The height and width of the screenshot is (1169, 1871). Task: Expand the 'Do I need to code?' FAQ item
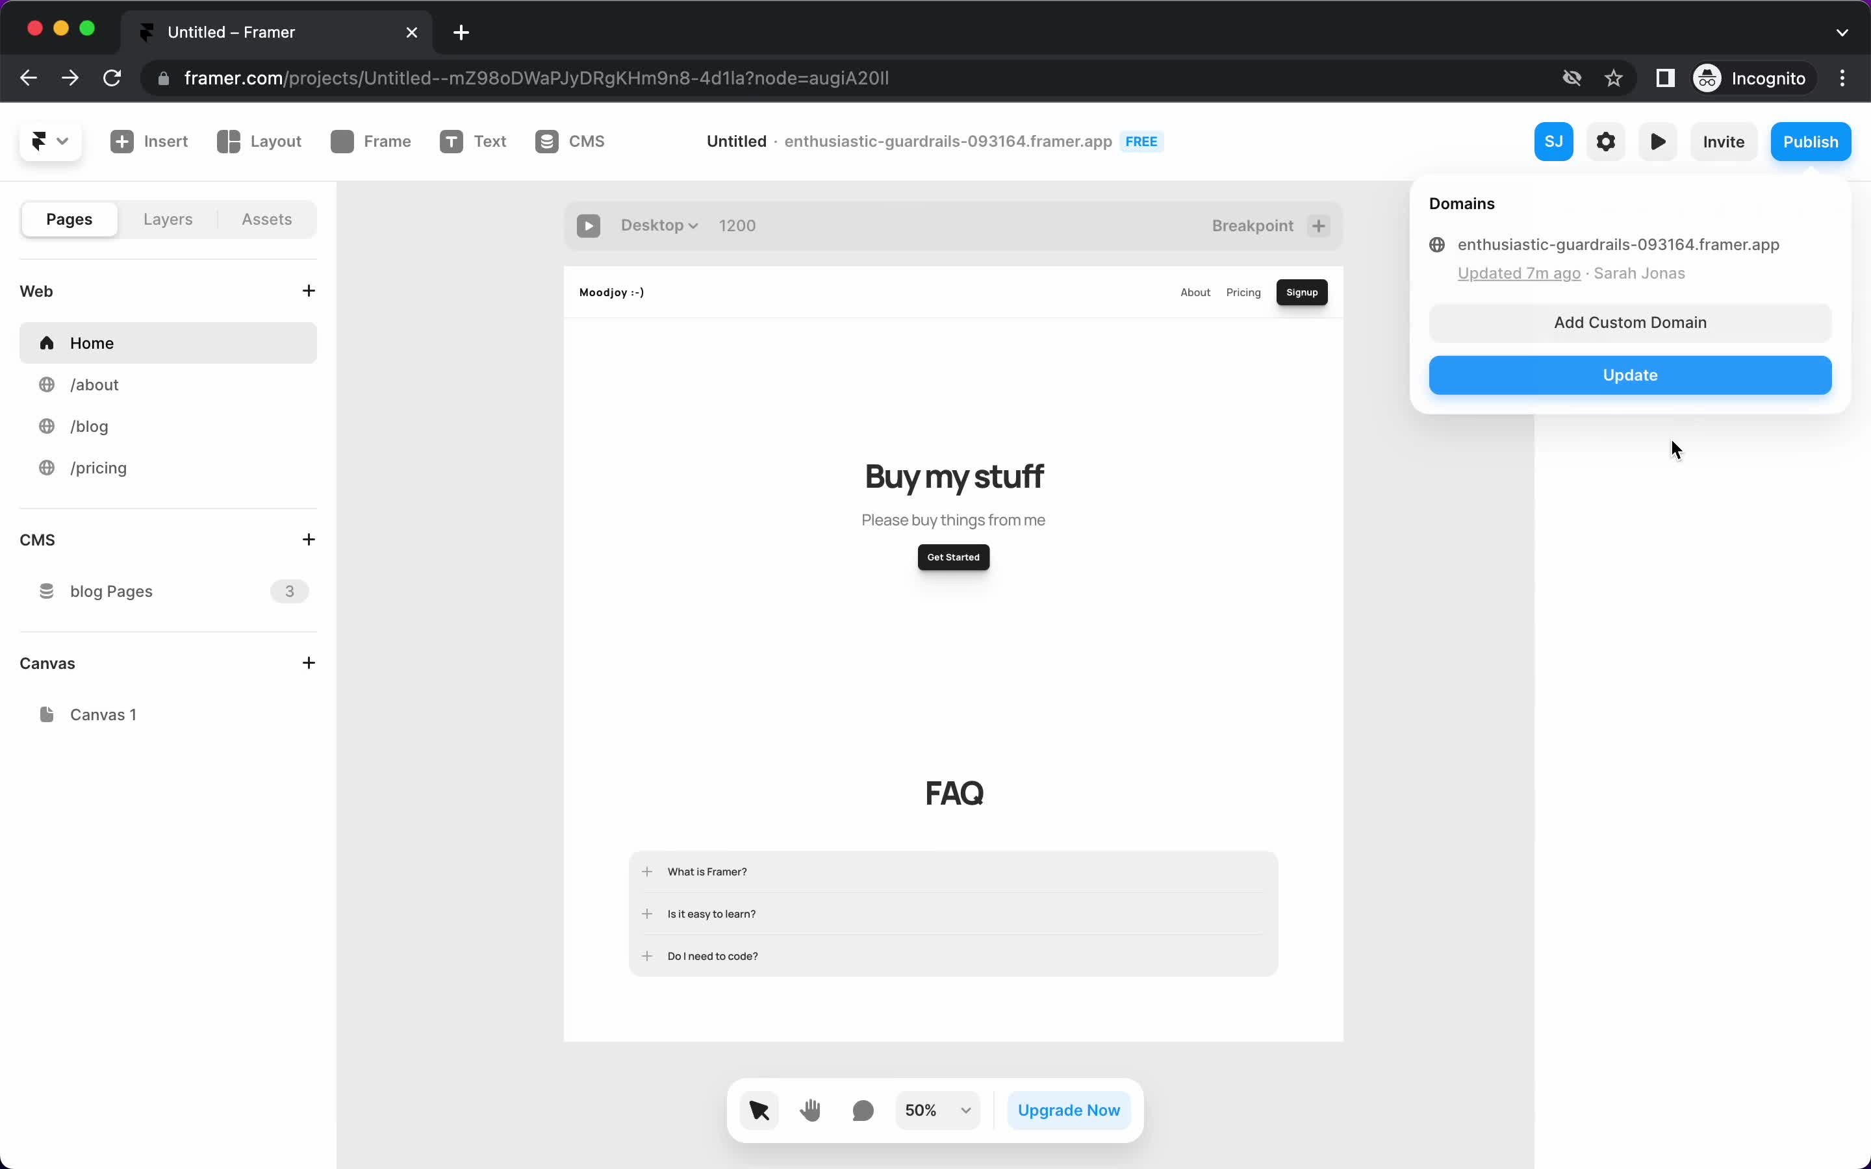646,956
